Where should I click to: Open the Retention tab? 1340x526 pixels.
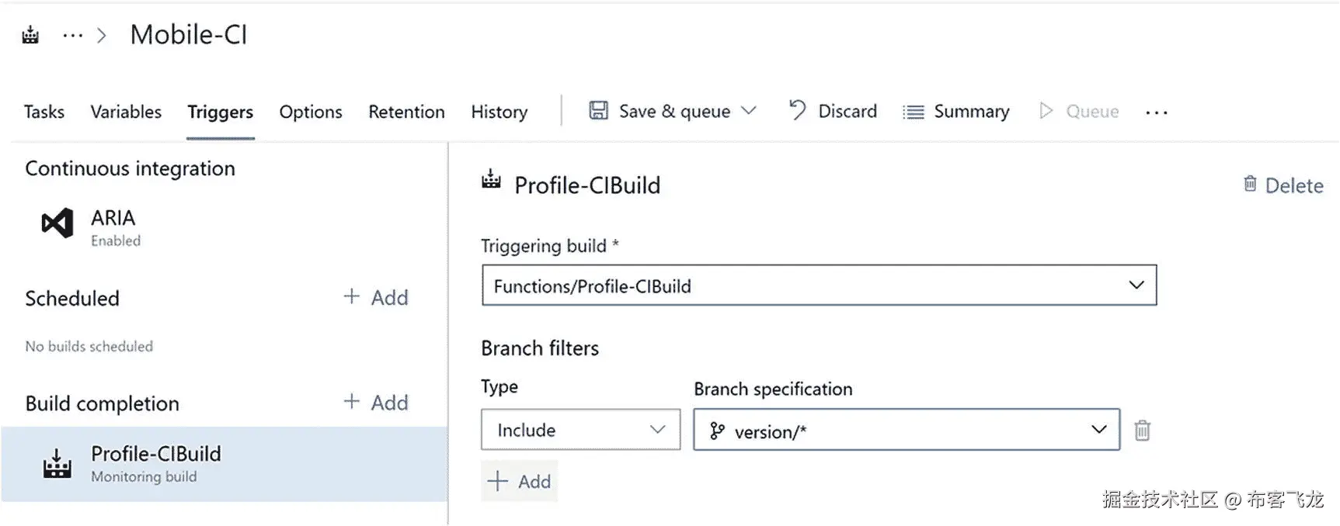406,112
